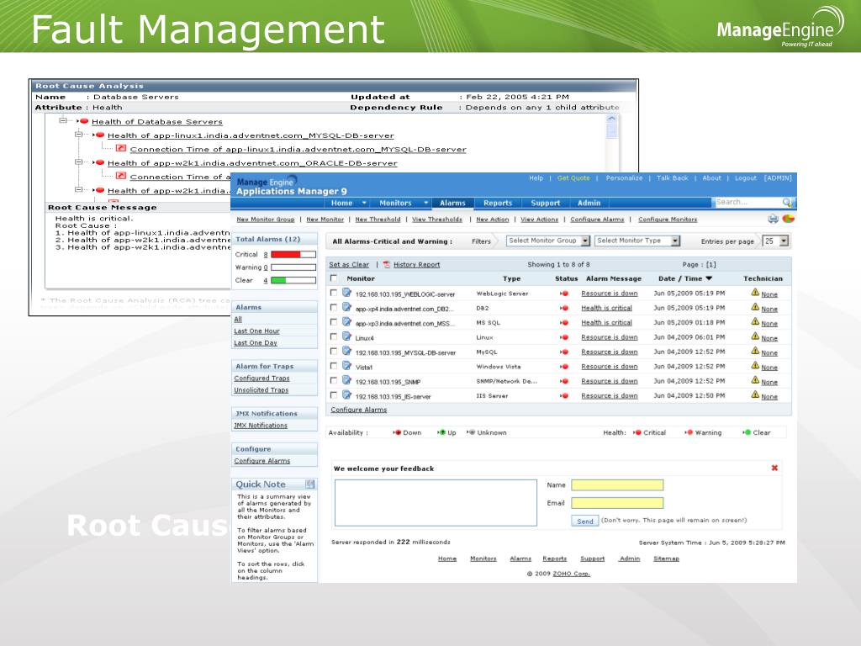Click green Clear health legend icon
This screenshot has width=861, height=646.
point(747,433)
